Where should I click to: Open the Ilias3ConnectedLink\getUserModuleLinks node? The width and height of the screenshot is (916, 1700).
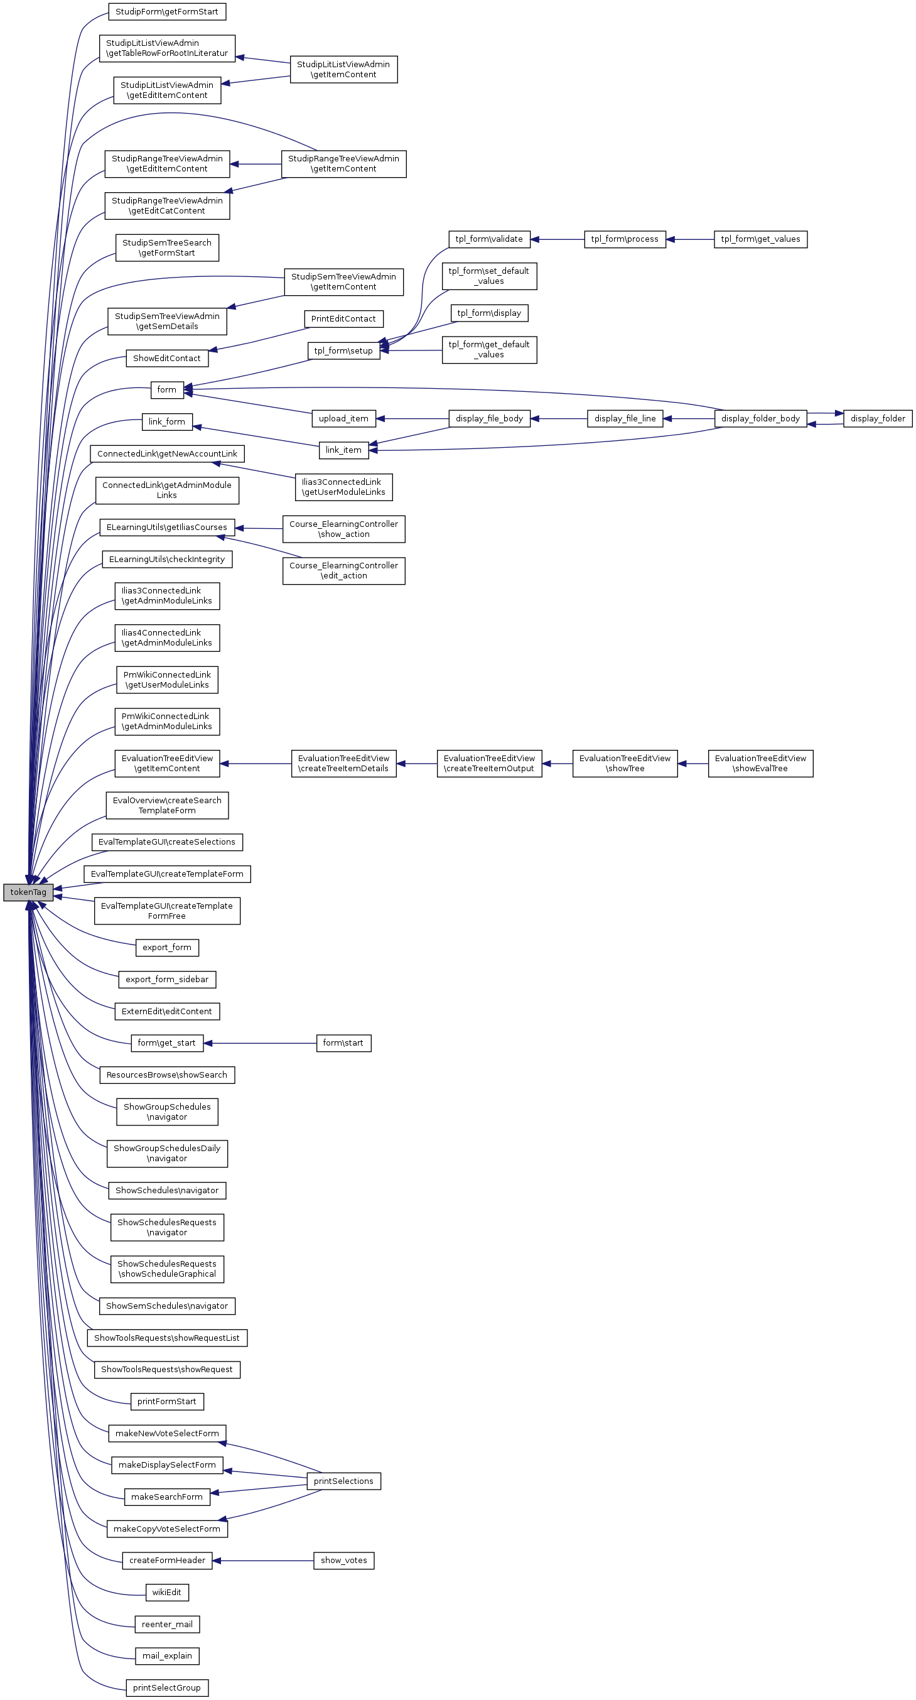point(343,487)
